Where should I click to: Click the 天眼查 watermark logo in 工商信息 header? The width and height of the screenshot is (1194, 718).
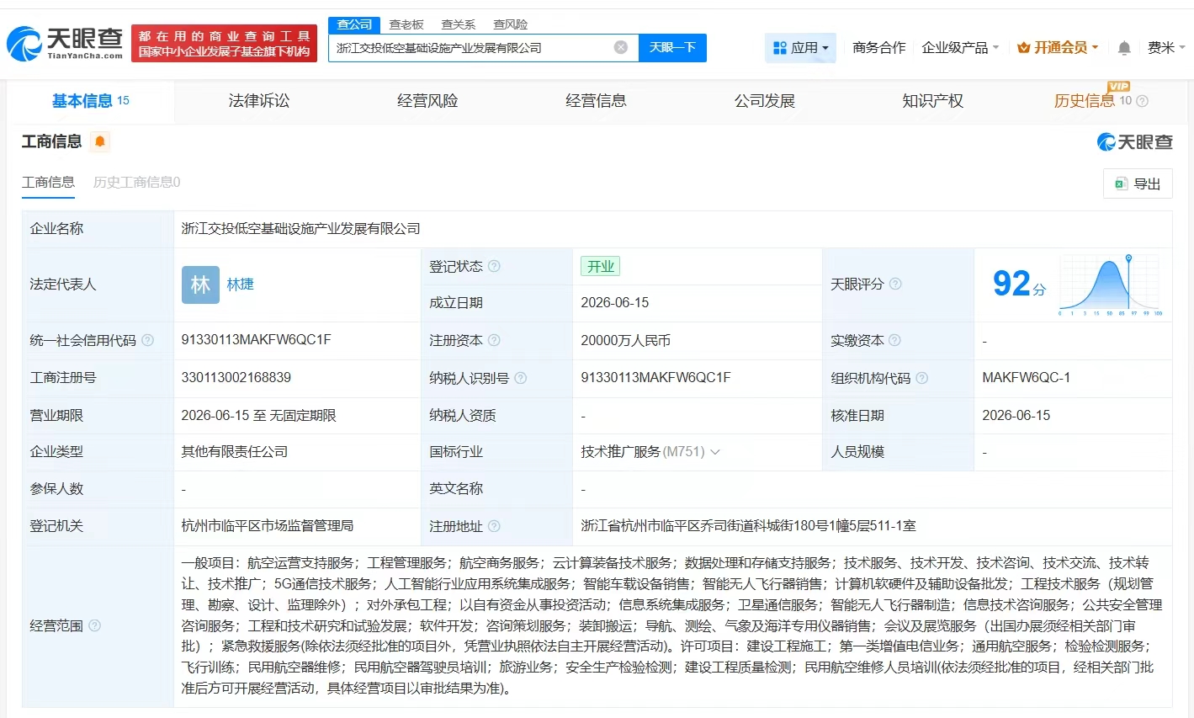1134,142
